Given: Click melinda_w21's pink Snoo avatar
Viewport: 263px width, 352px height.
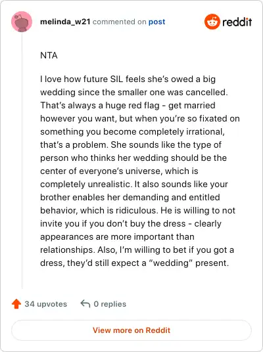Looking at the screenshot, I should (22, 22).
